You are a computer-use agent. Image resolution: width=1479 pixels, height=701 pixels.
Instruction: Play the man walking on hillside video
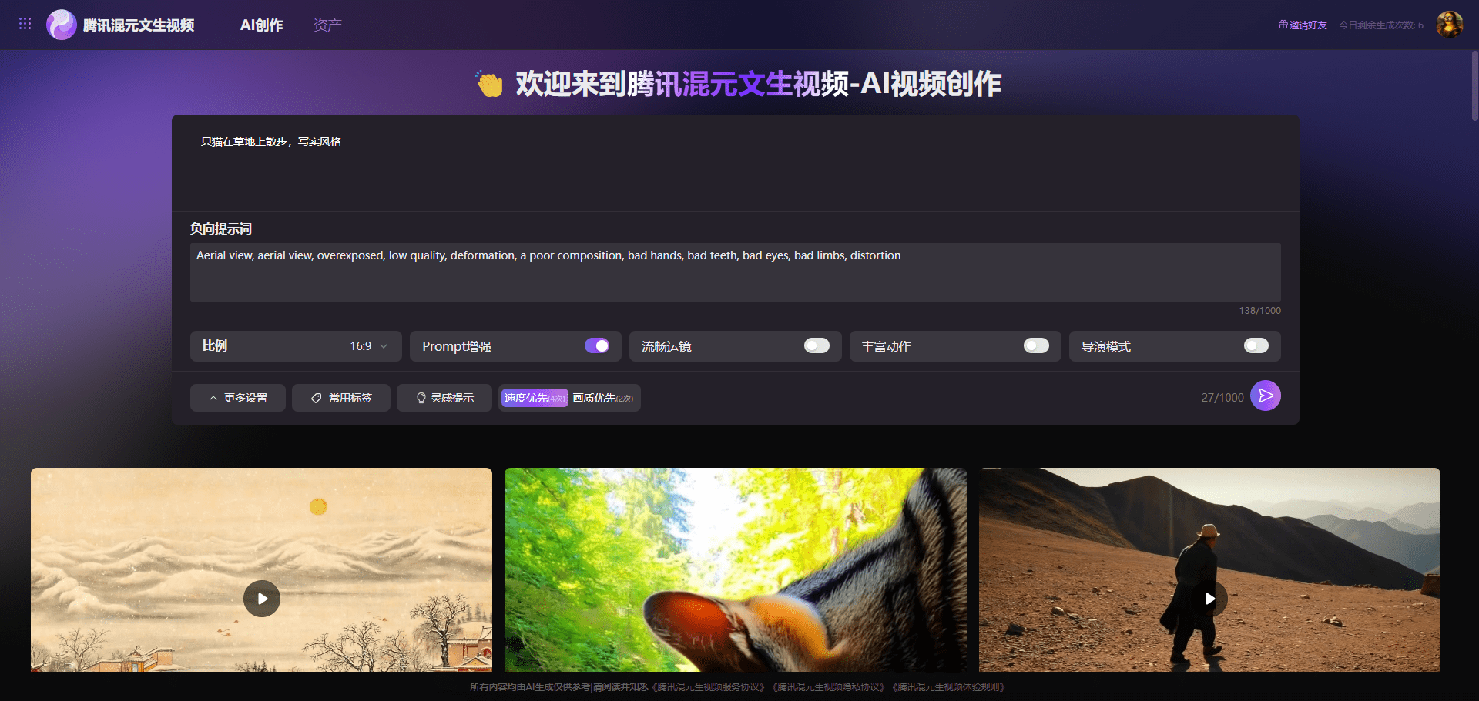(x=1209, y=599)
